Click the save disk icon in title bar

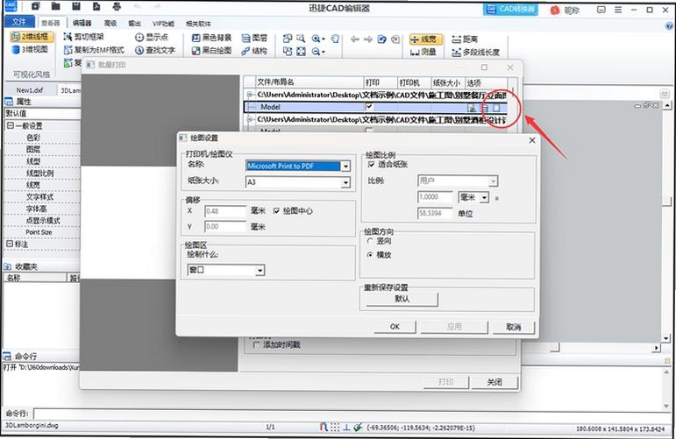76,6
